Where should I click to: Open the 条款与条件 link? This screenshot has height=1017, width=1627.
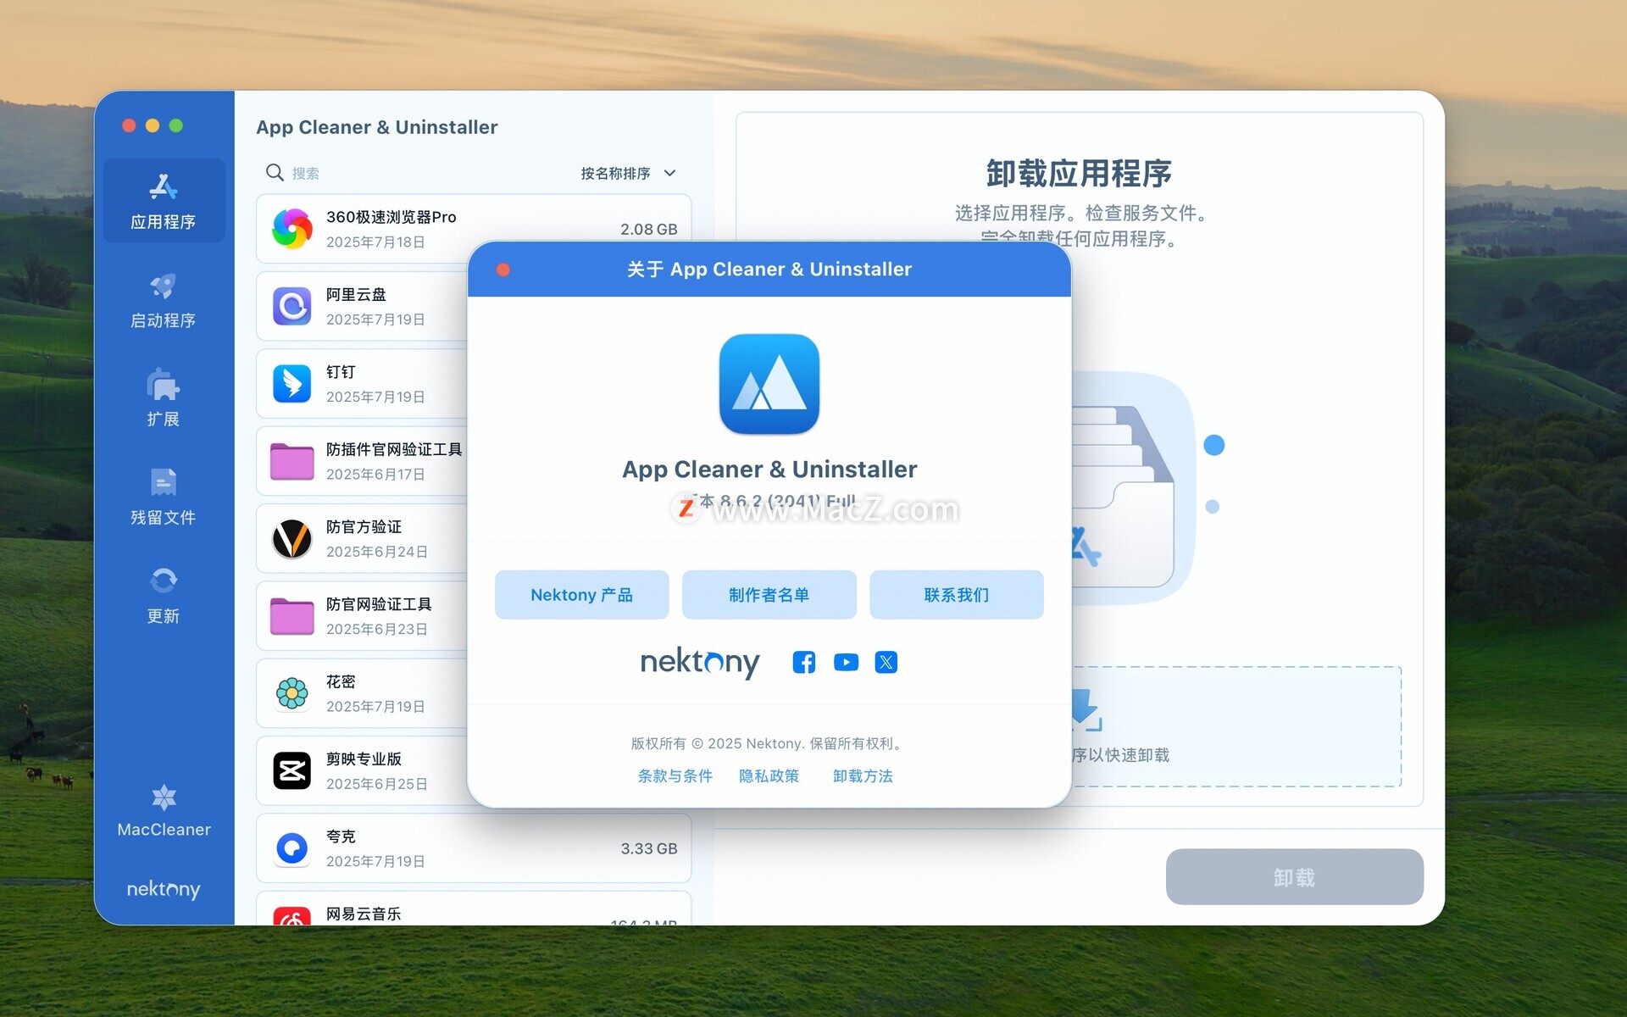click(675, 775)
